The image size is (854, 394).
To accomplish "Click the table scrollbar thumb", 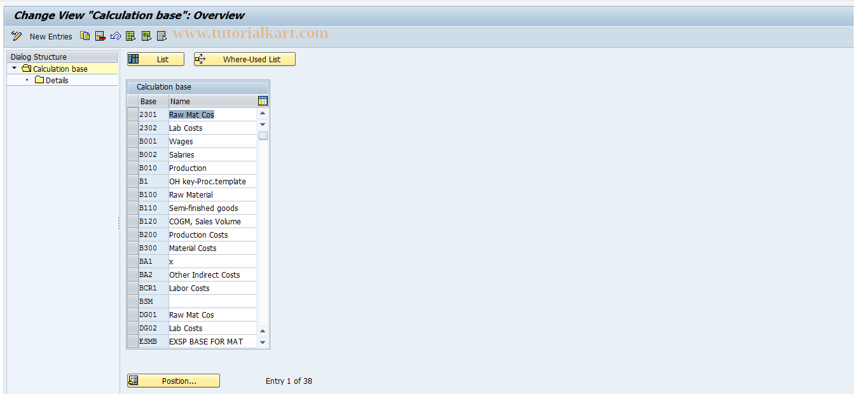I will pos(263,135).
